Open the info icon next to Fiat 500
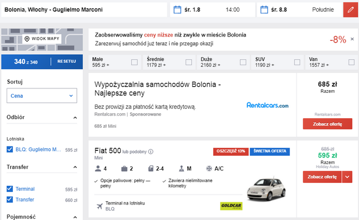The width and height of the screenshot is (359, 220). point(151,151)
